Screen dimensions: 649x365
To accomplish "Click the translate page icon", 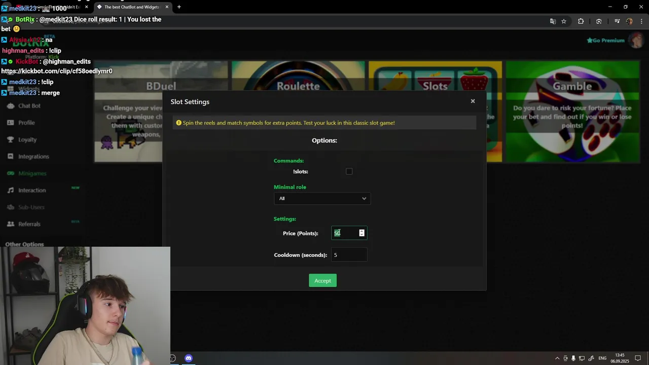I will 553,21.
